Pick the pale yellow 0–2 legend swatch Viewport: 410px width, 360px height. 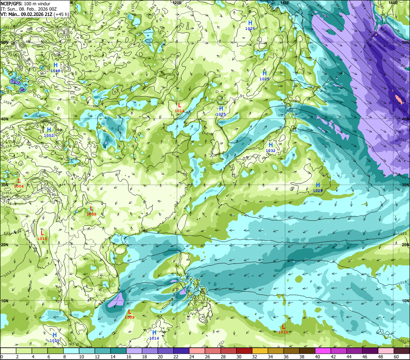(8, 351)
